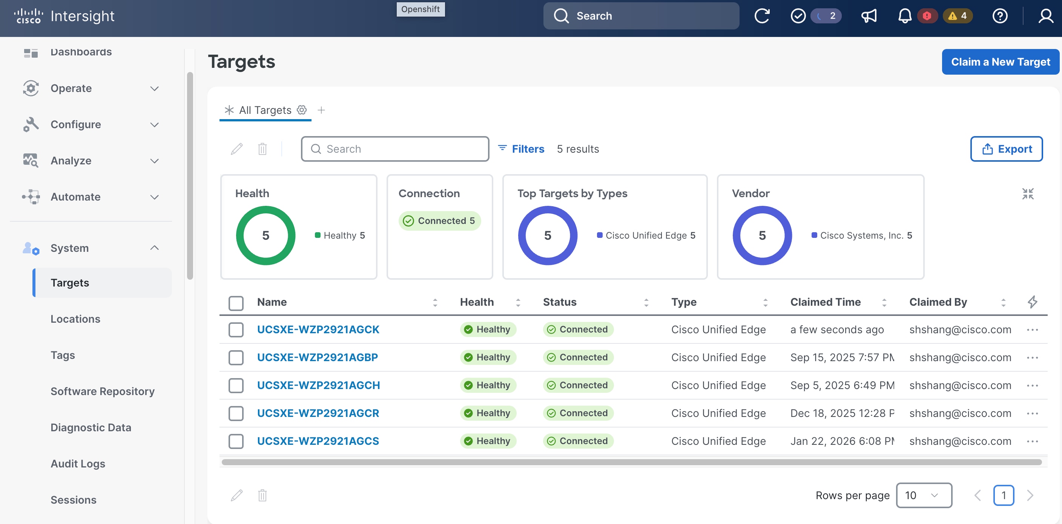
Task: Open the Filters link
Action: (521, 149)
